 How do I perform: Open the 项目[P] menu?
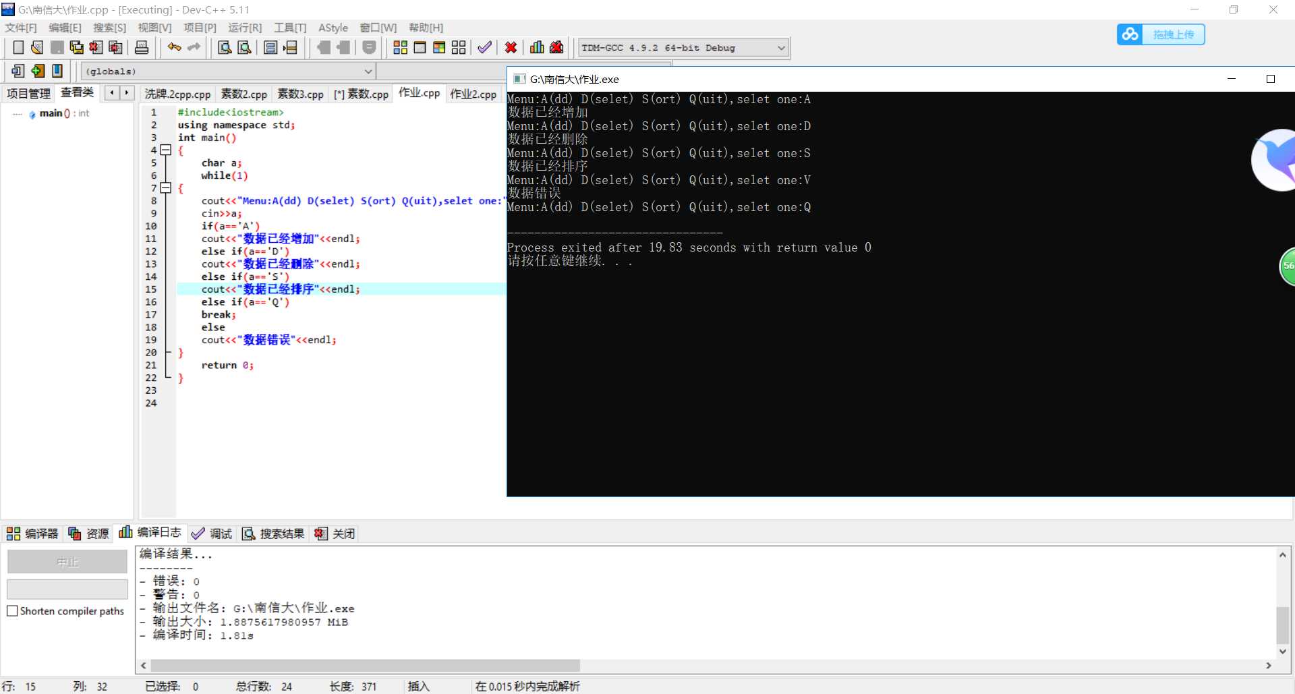pos(200,28)
